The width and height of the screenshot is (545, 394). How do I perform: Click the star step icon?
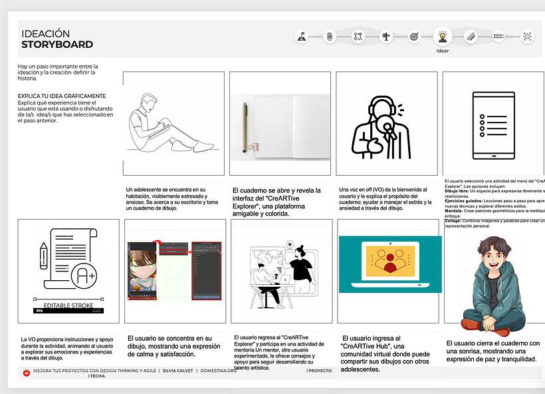527,37
